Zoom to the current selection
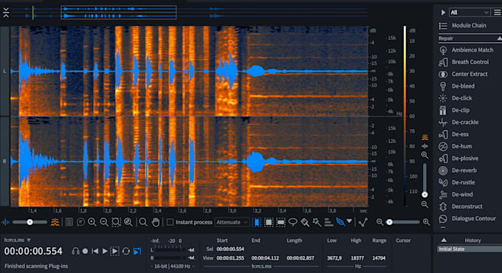Viewport: 502px width, 273px height. coord(116,222)
